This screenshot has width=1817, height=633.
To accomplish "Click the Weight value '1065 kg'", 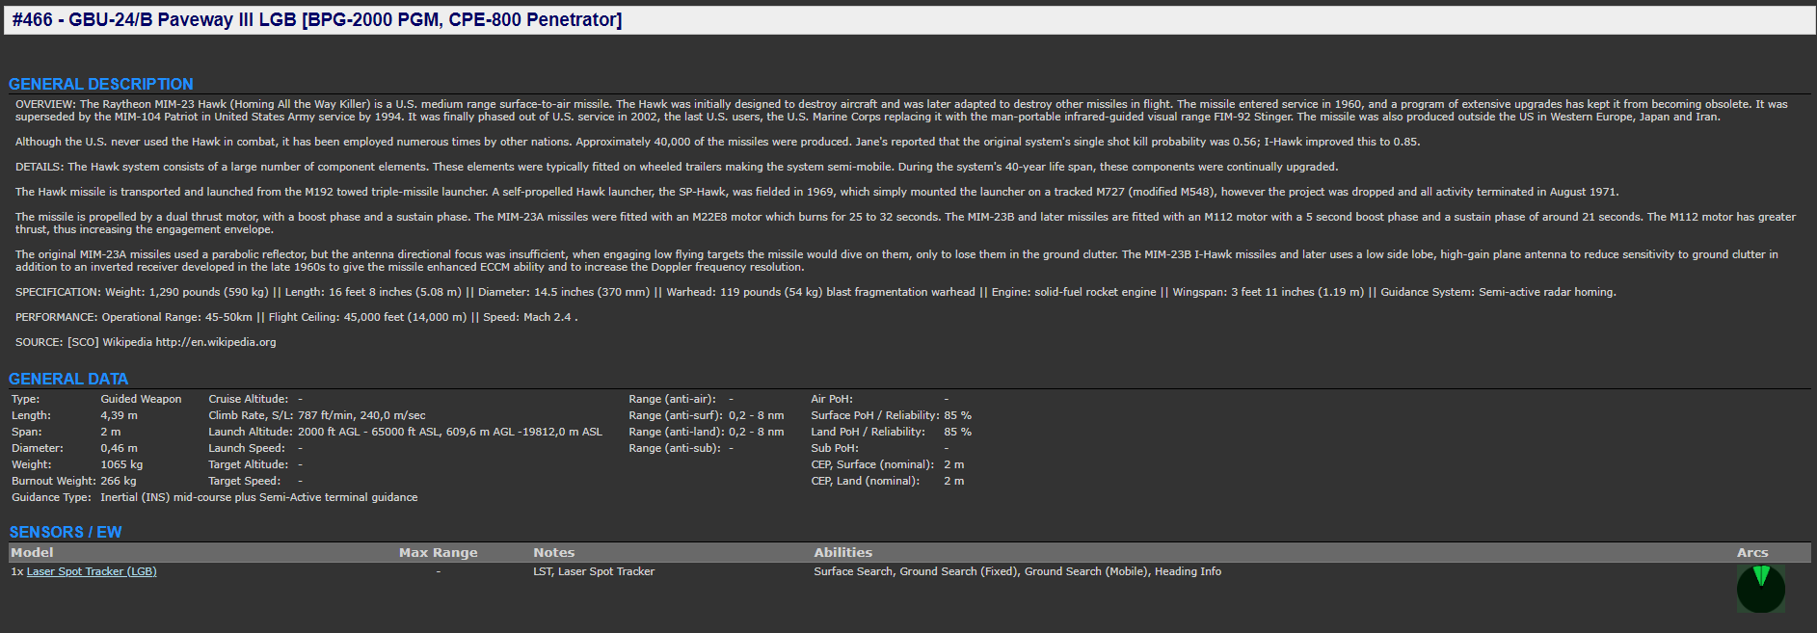I will [121, 464].
